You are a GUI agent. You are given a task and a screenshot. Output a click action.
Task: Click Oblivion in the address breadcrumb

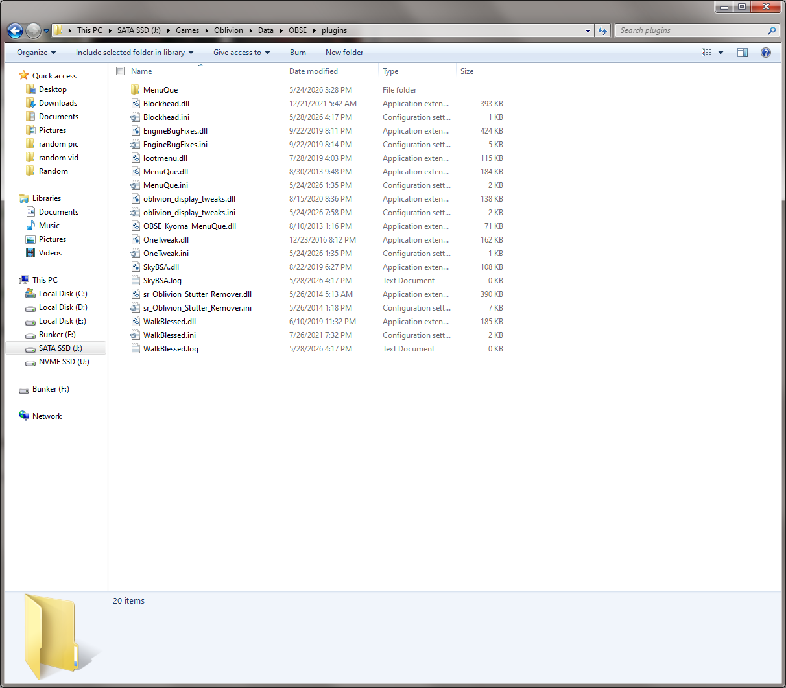point(228,30)
